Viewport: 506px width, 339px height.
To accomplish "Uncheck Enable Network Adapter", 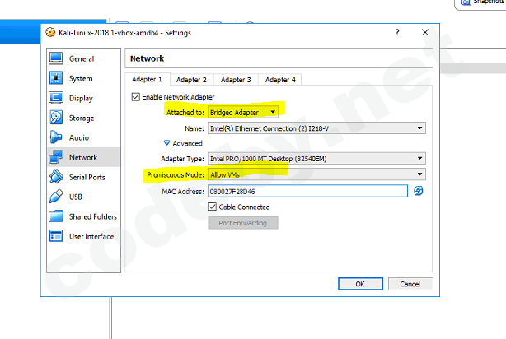I will 135,97.
